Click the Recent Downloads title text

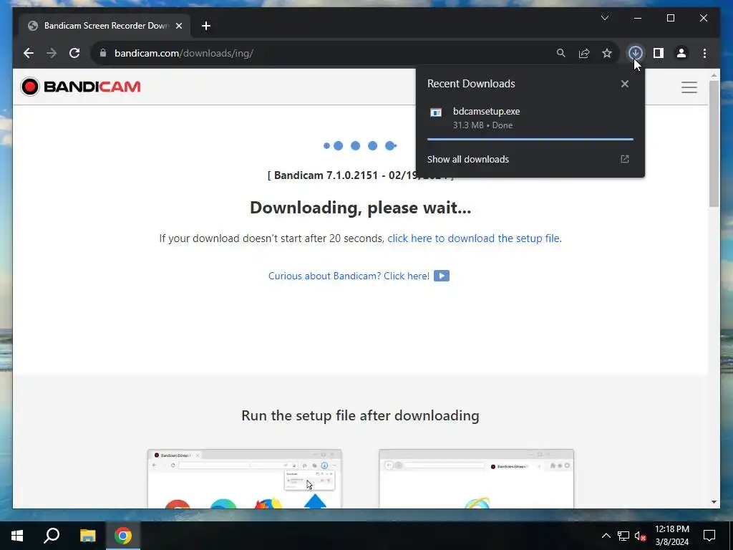471,84
